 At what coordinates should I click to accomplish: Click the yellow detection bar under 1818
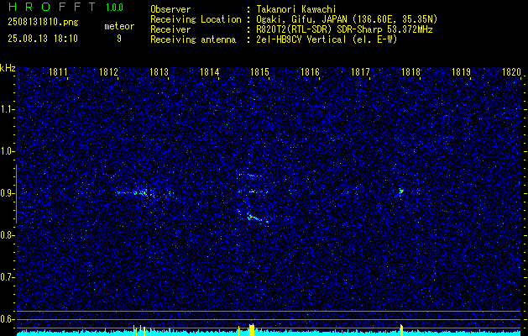(401, 330)
